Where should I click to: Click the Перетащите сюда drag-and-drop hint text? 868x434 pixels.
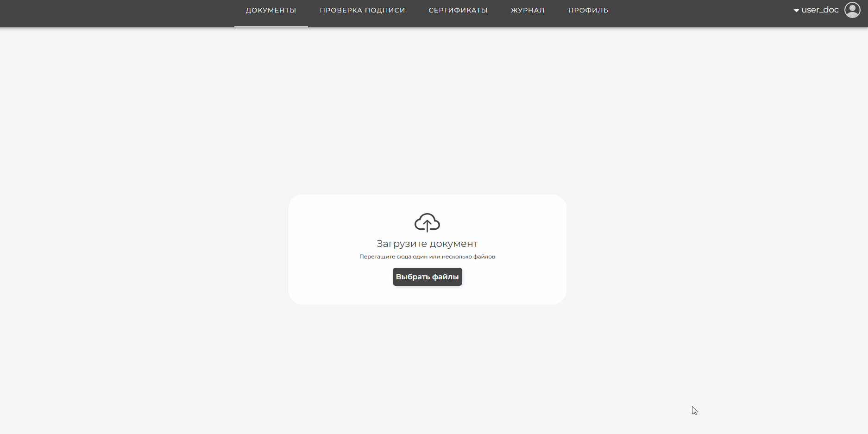click(x=427, y=257)
